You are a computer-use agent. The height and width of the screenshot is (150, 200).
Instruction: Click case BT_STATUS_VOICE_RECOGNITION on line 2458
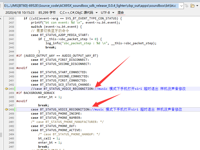[61, 109]
